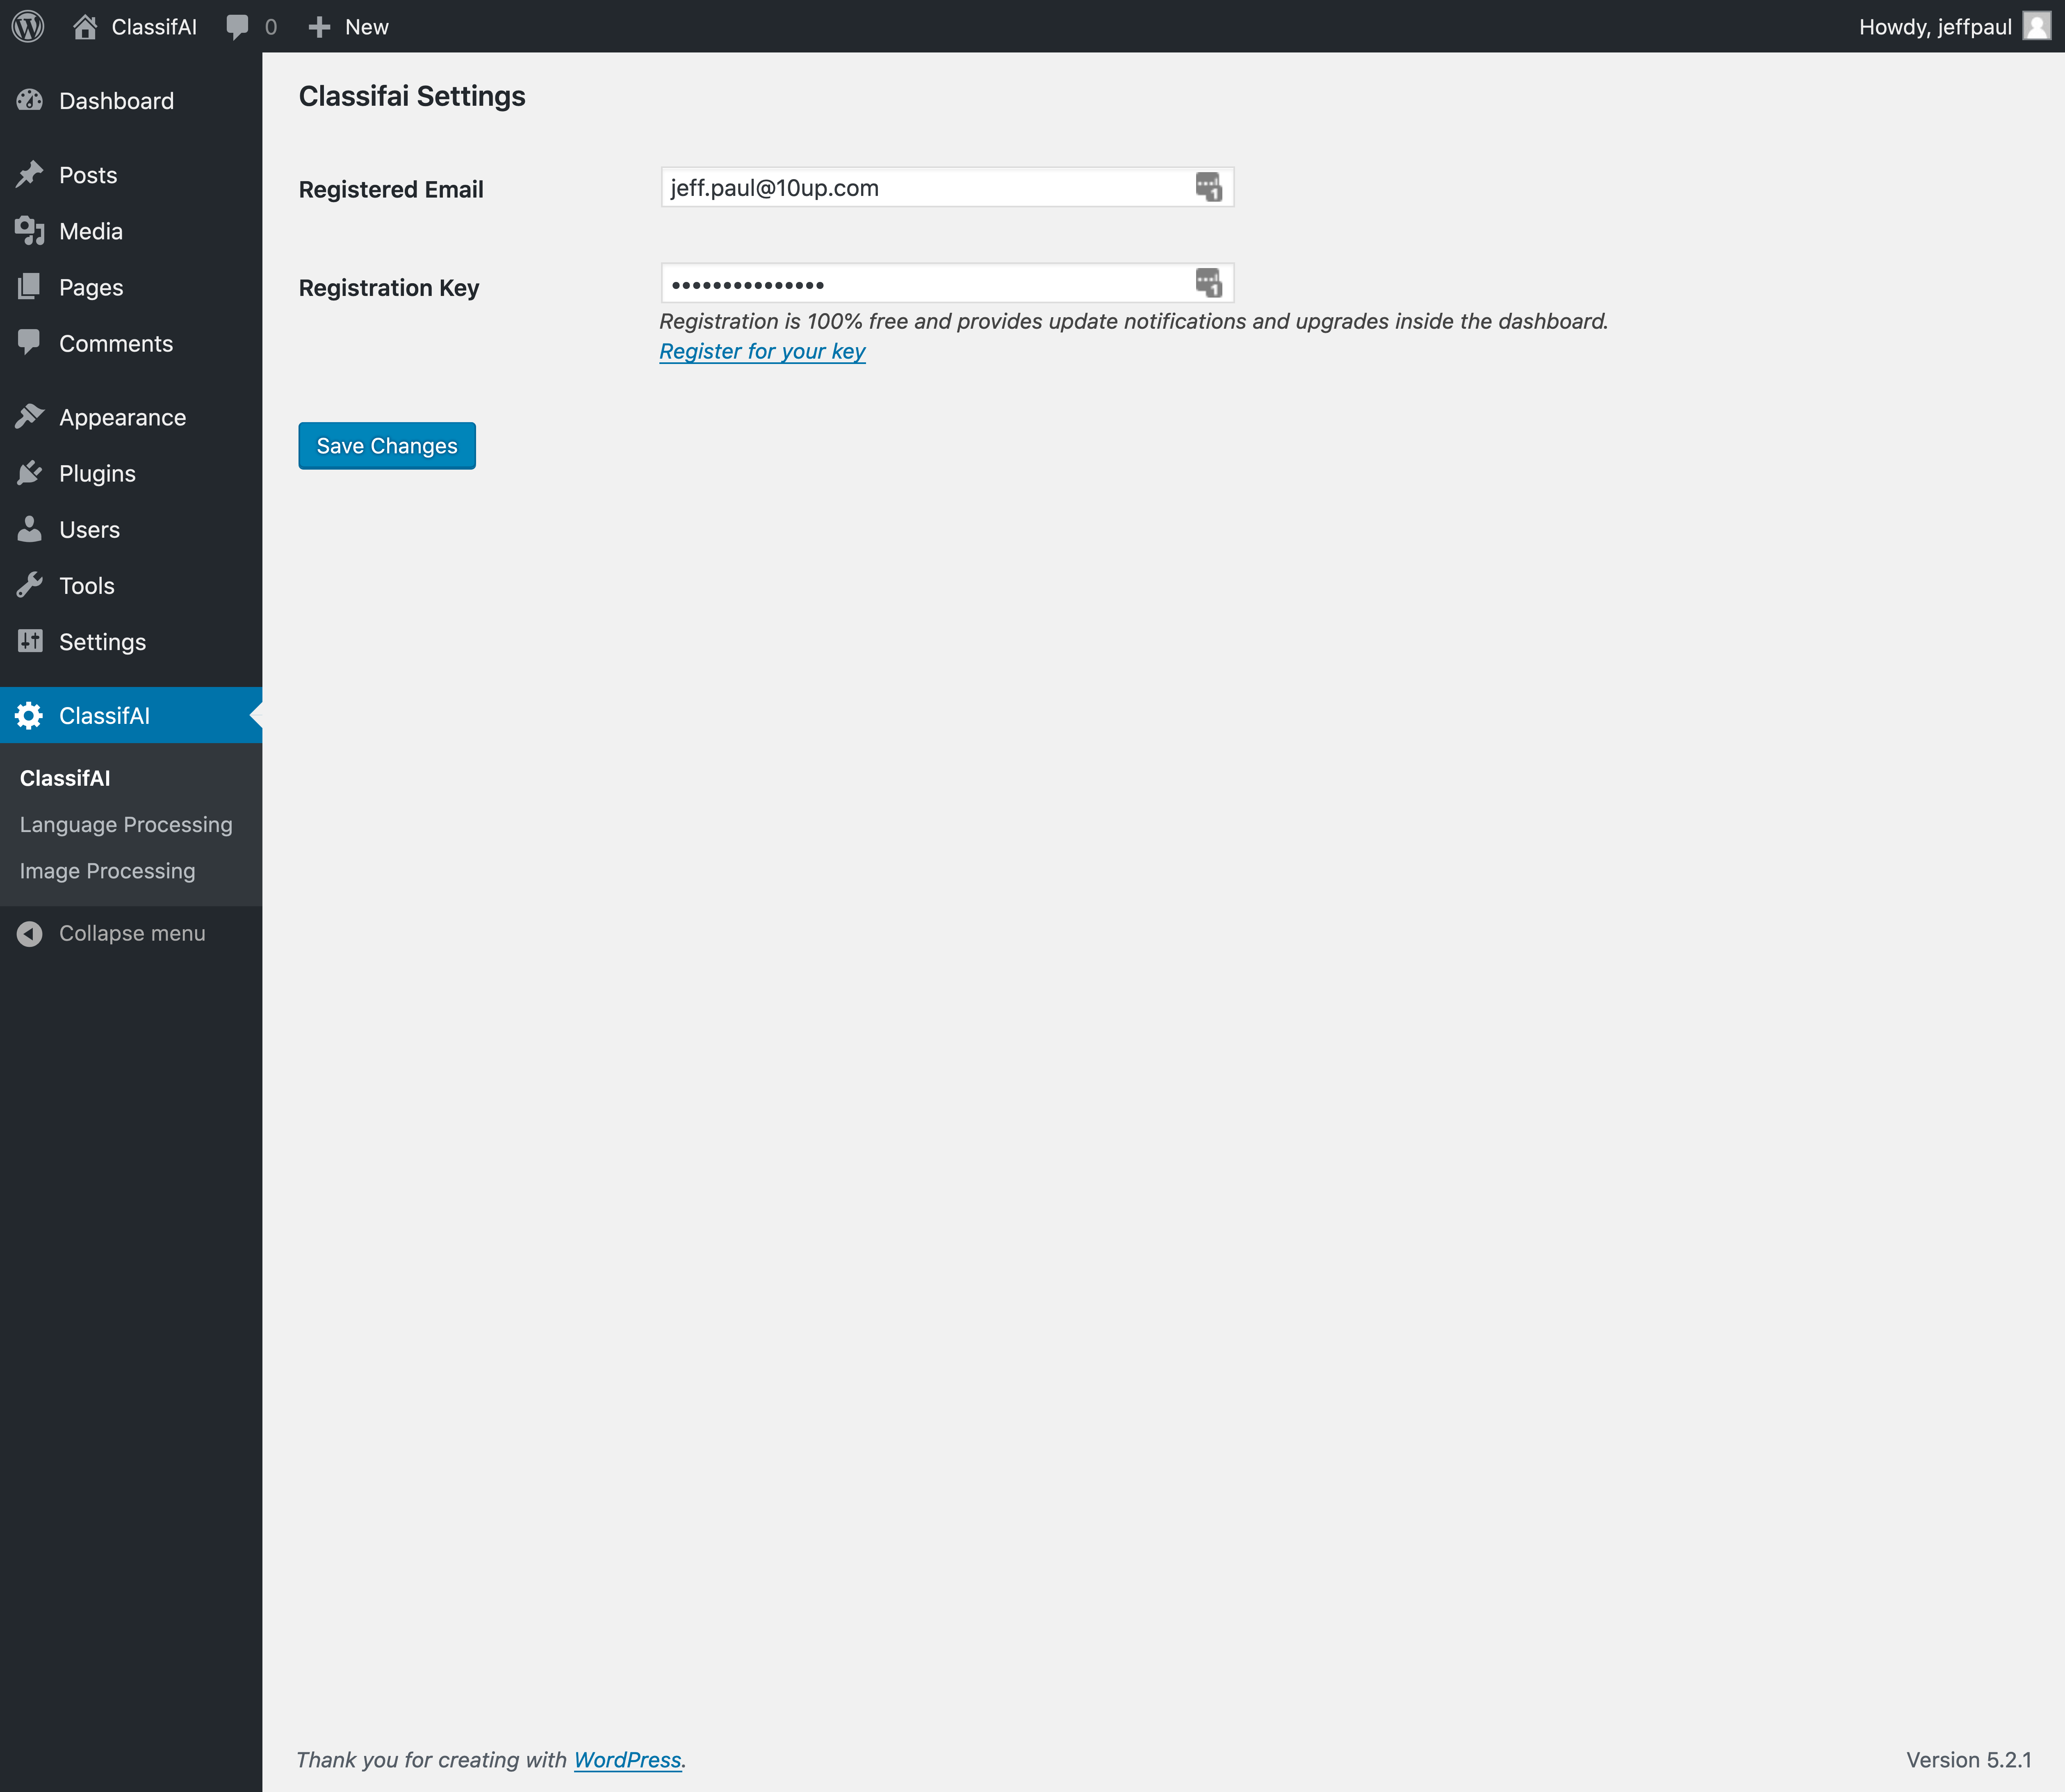
Task: Click the Plugins plug icon
Action: [x=30, y=473]
